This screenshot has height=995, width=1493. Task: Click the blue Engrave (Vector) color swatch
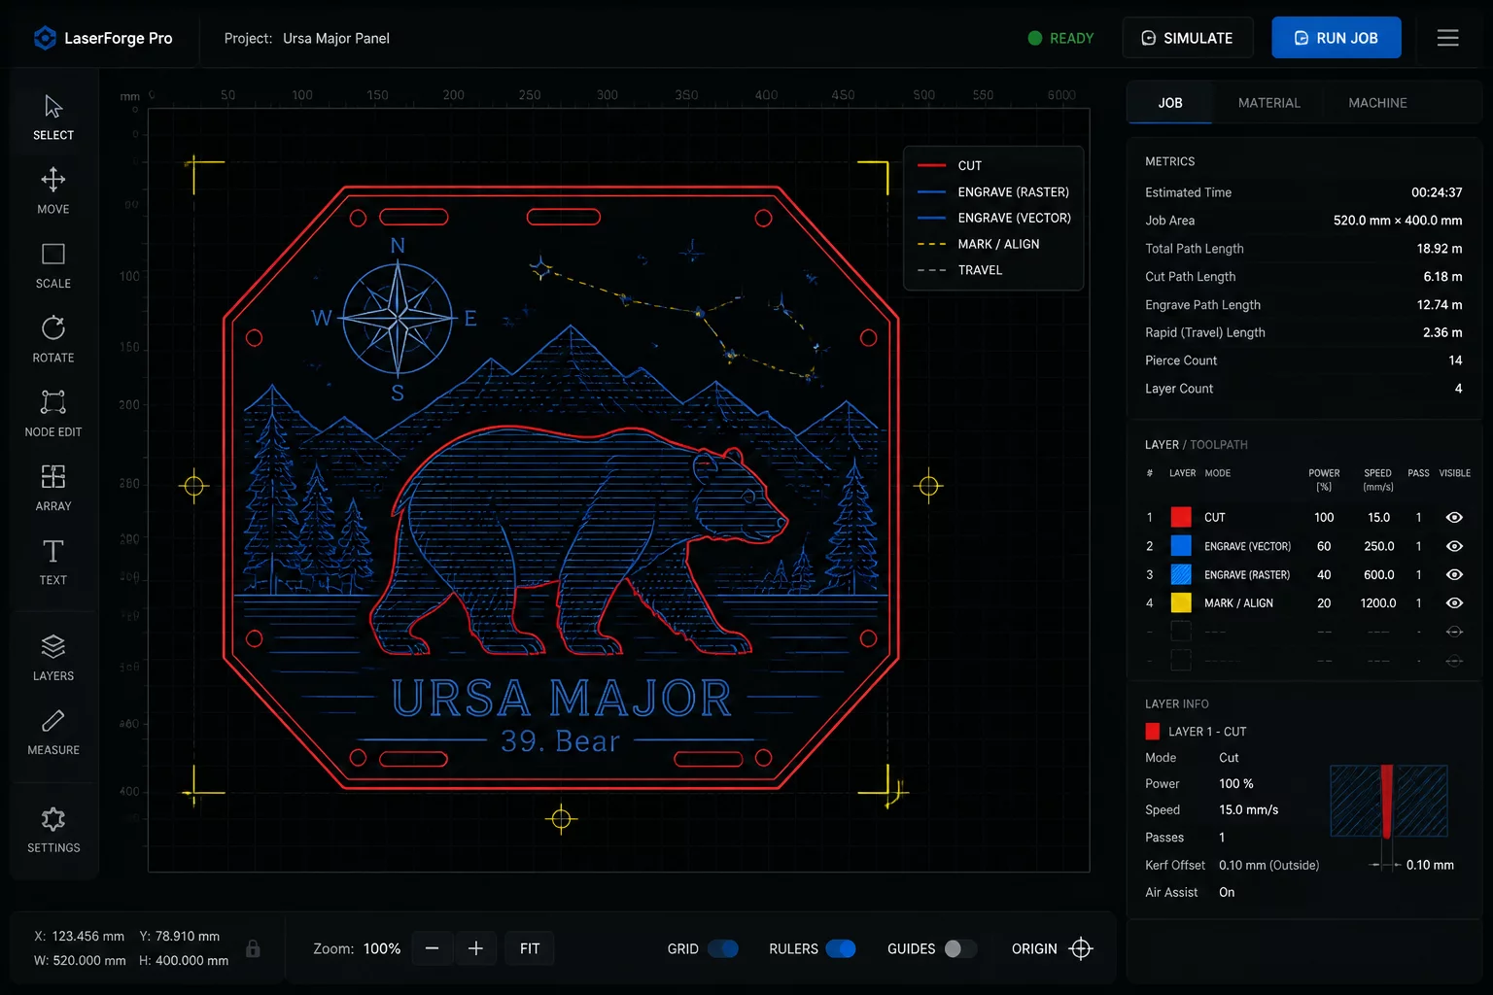click(1181, 546)
